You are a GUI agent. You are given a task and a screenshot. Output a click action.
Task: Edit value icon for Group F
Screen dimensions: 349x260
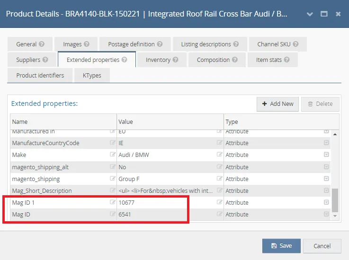click(219, 178)
